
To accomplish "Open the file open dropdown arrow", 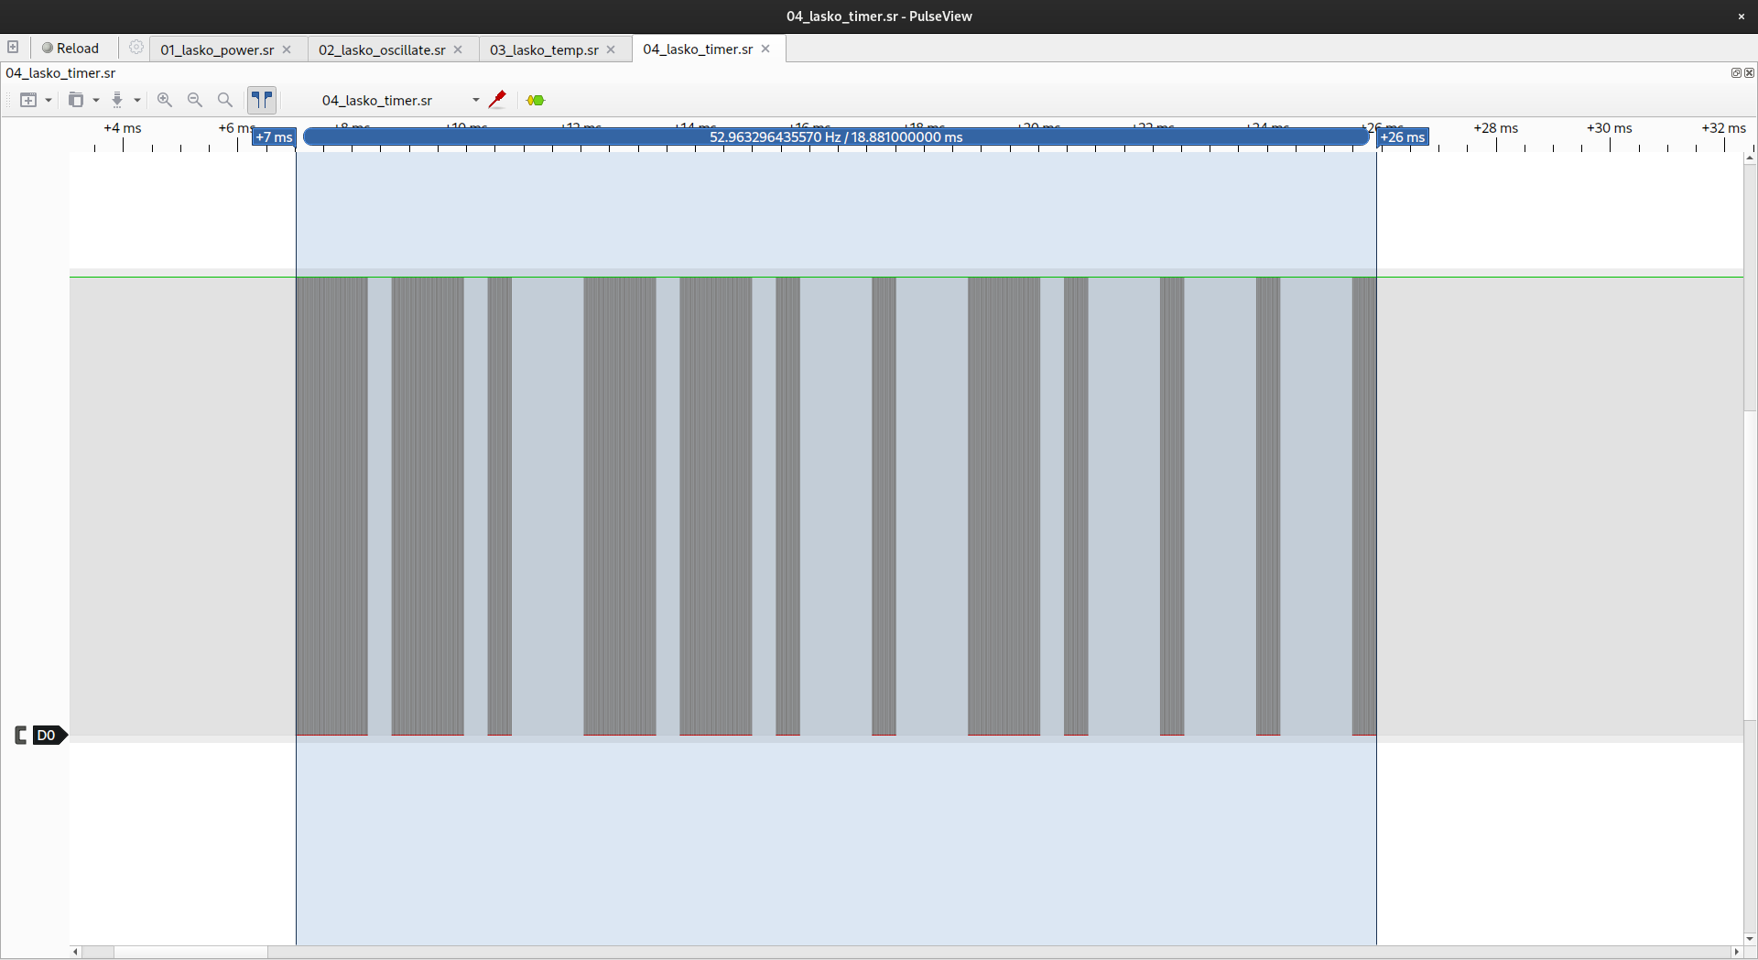I will pos(96,100).
